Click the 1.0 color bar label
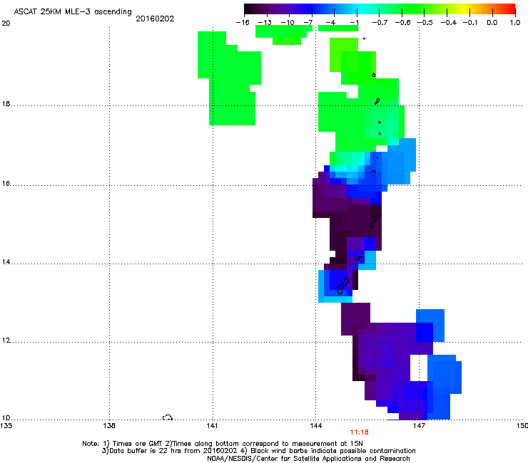528x463 pixels. pyautogui.click(x=515, y=23)
